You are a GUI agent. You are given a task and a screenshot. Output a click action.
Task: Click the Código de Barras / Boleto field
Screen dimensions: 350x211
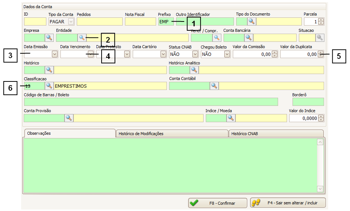(151, 102)
